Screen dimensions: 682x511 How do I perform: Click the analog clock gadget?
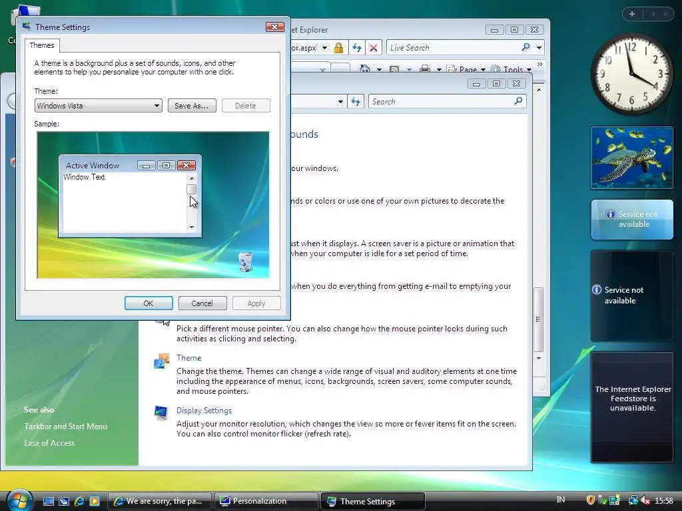point(631,73)
